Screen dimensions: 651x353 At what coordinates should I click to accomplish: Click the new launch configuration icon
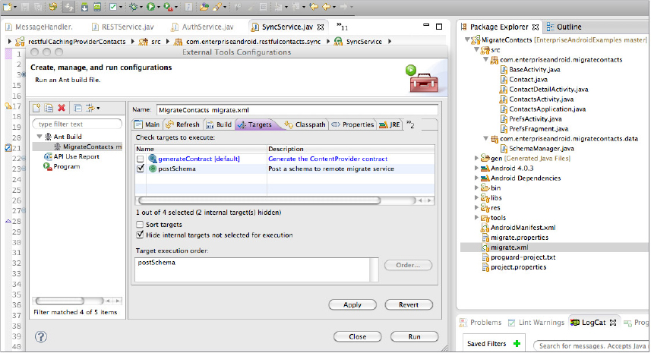(x=36, y=109)
